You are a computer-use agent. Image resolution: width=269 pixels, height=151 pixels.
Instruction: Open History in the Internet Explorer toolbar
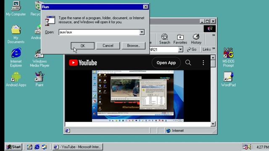coord(196,39)
